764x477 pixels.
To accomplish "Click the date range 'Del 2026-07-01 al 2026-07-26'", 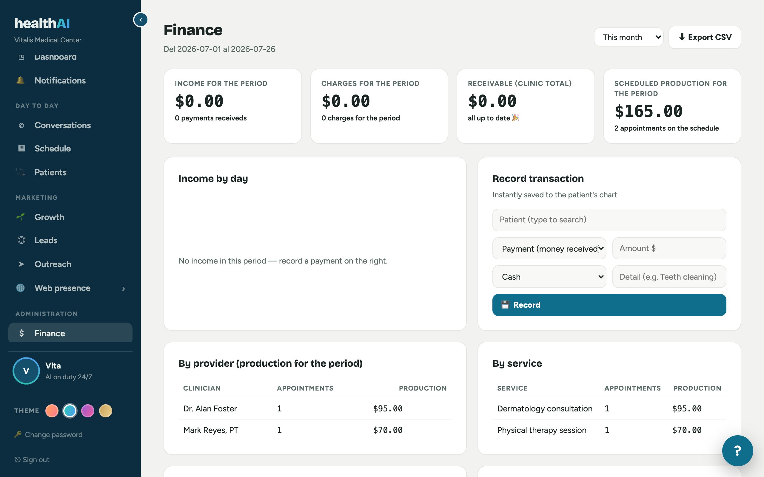I will pyautogui.click(x=219, y=49).
